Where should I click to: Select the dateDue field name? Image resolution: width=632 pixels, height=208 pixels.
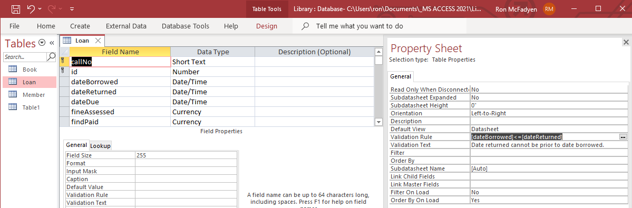pyautogui.click(x=120, y=102)
